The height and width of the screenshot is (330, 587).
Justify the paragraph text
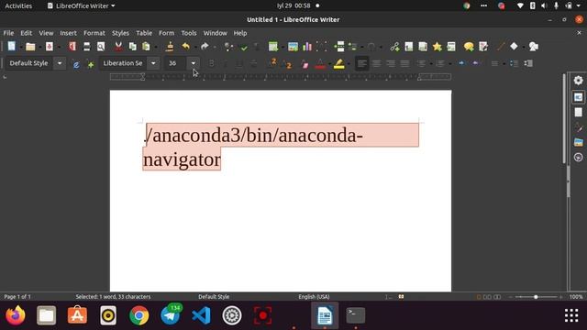click(404, 63)
